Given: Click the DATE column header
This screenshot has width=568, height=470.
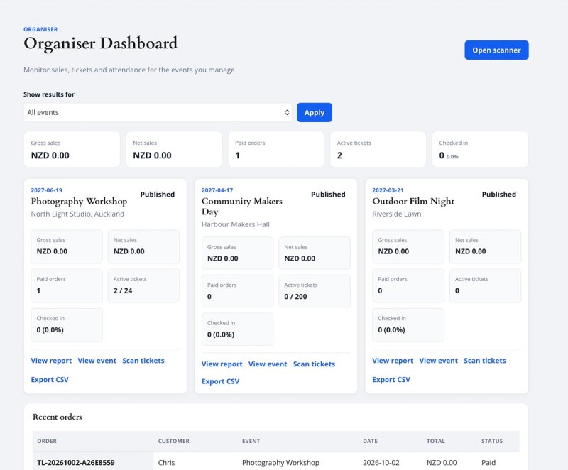Looking at the screenshot, I should (x=370, y=441).
